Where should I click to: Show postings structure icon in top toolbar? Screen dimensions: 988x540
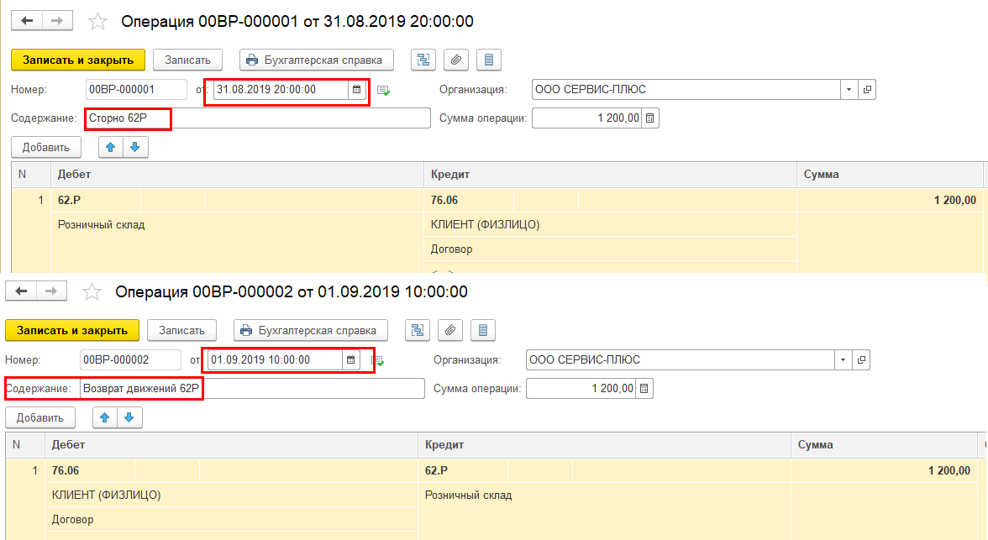pyautogui.click(x=423, y=60)
